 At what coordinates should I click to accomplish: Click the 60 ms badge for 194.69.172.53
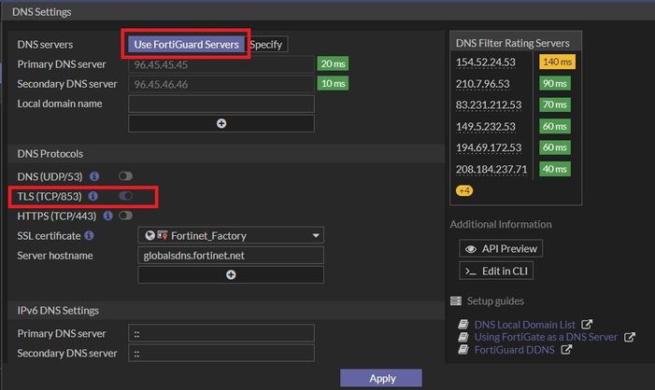[554, 147]
